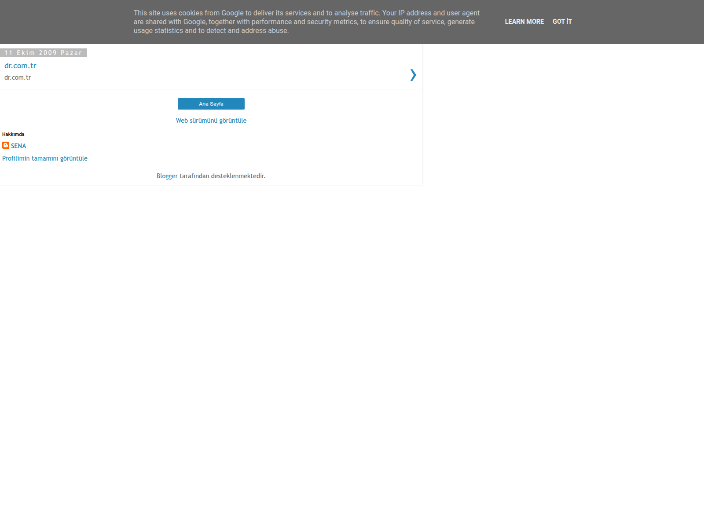
Task: Click the right chevron arrow on post
Action: click(413, 75)
